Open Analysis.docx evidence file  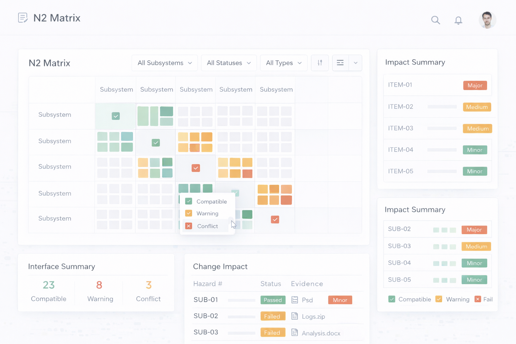coord(321,333)
